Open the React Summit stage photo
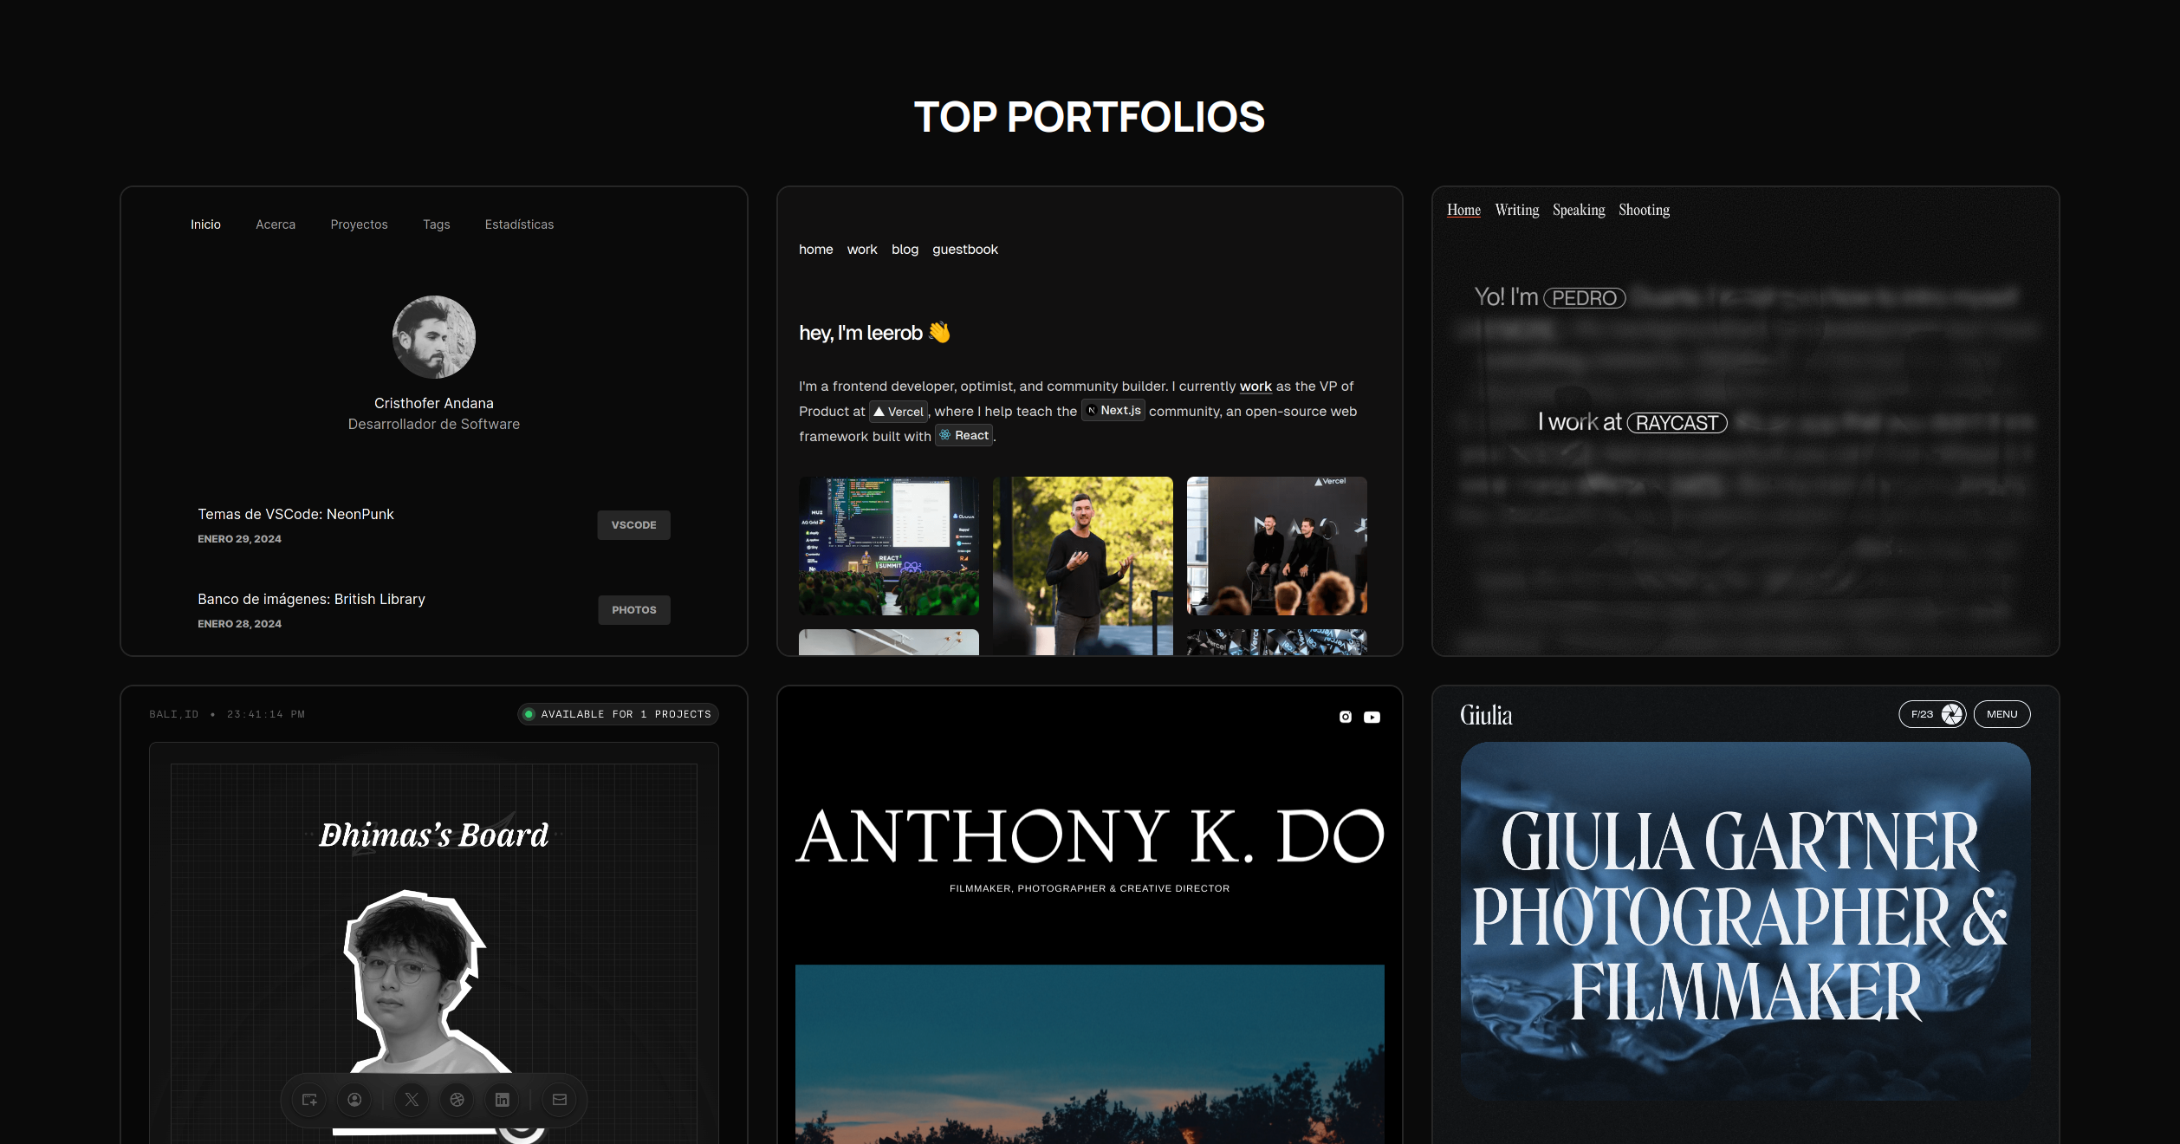The width and height of the screenshot is (2180, 1144). (x=889, y=546)
